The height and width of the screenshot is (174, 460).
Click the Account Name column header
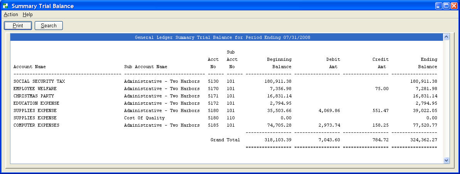(x=30, y=67)
